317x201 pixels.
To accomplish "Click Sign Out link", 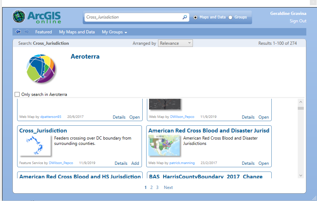I will [x=298, y=21].
